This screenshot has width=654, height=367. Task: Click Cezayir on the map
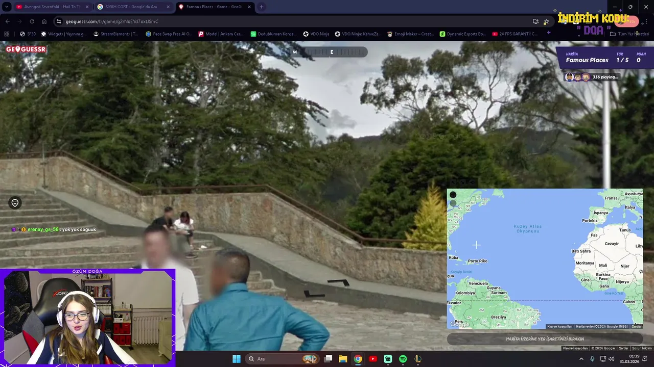coord(612,244)
